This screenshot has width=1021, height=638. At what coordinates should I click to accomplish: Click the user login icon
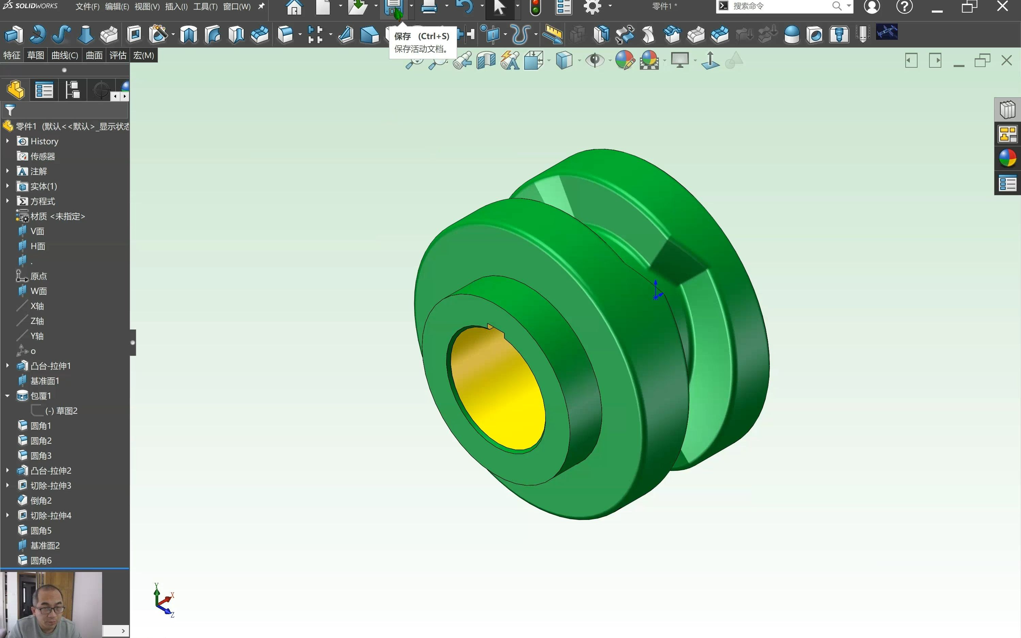[872, 7]
